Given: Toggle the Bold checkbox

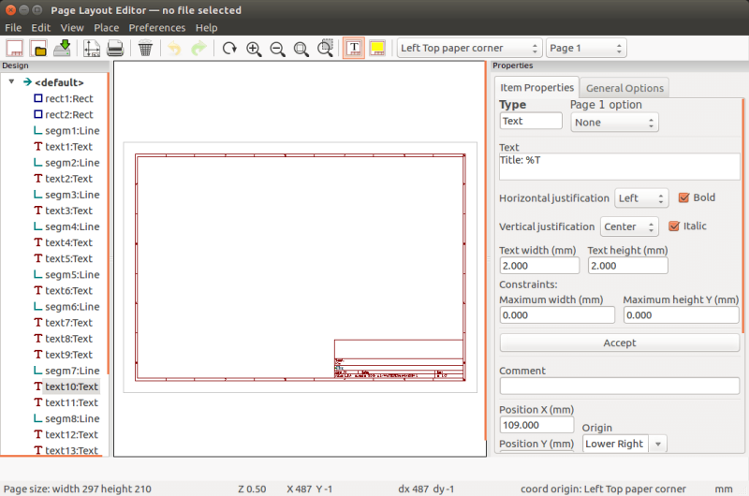Looking at the screenshot, I should 684,197.
